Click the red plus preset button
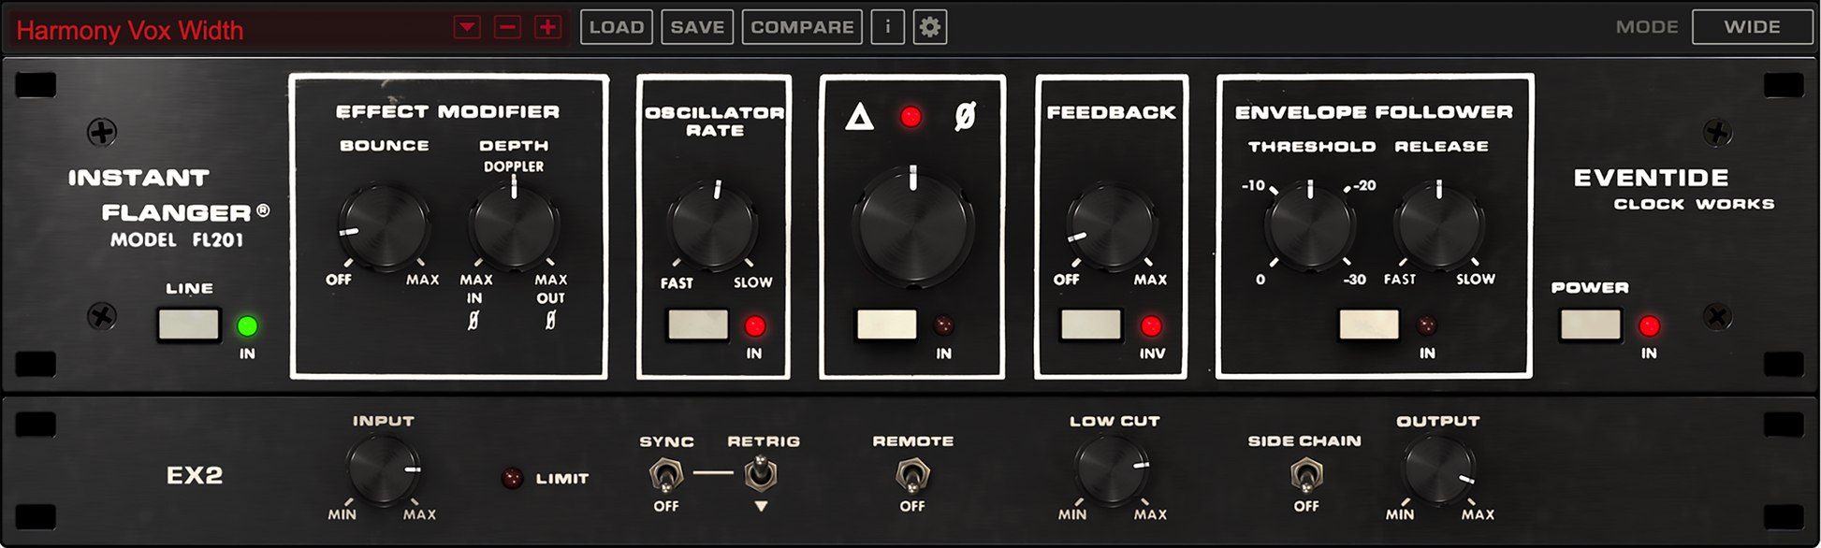Image resolution: width=1821 pixels, height=548 pixels. click(547, 27)
